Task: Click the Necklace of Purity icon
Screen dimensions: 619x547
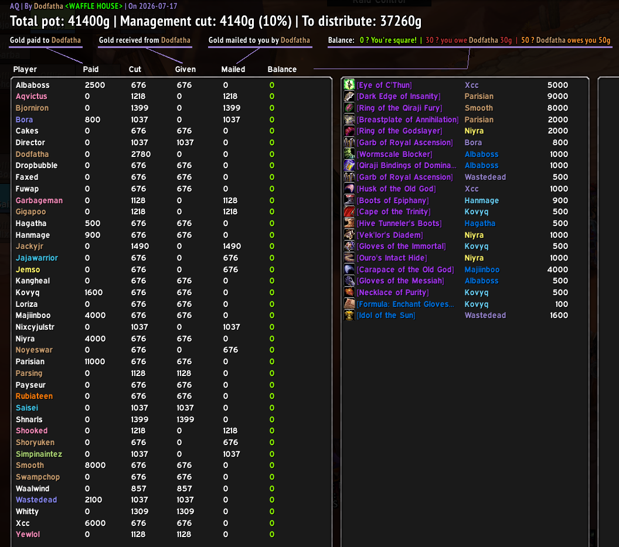Action: pos(349,292)
